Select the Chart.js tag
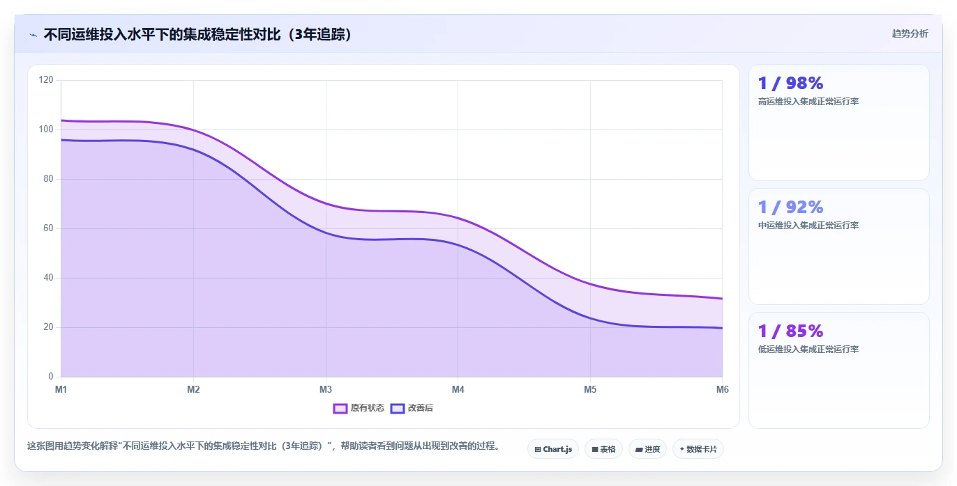957x486 pixels. (553, 449)
